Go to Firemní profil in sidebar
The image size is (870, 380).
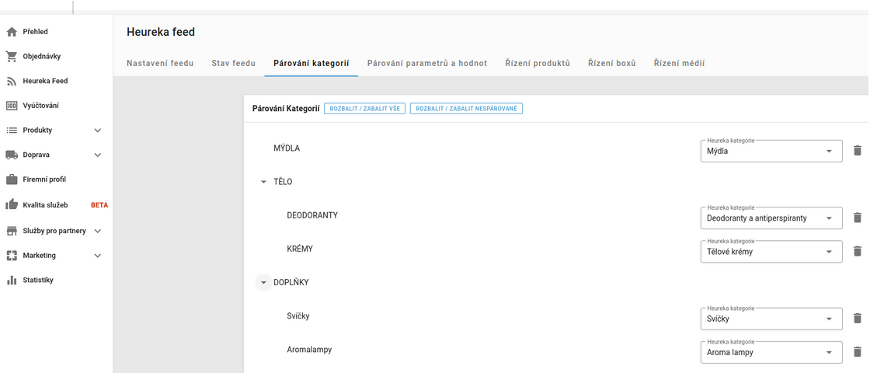coord(44,180)
